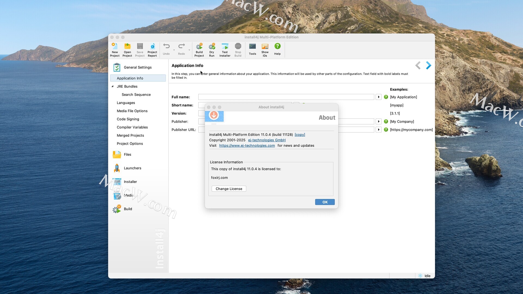Toggle Show IDs toolbar icon
523x294 pixels.
click(x=265, y=50)
